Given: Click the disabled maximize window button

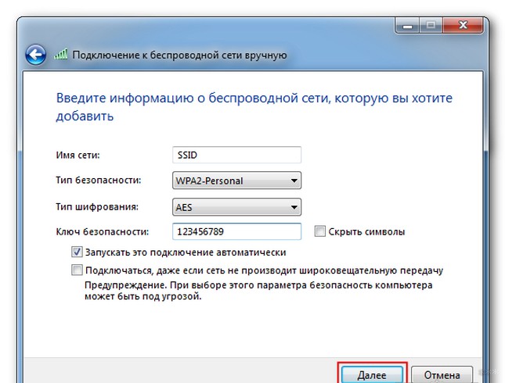Looking at the screenshot, I should click(431, 25).
